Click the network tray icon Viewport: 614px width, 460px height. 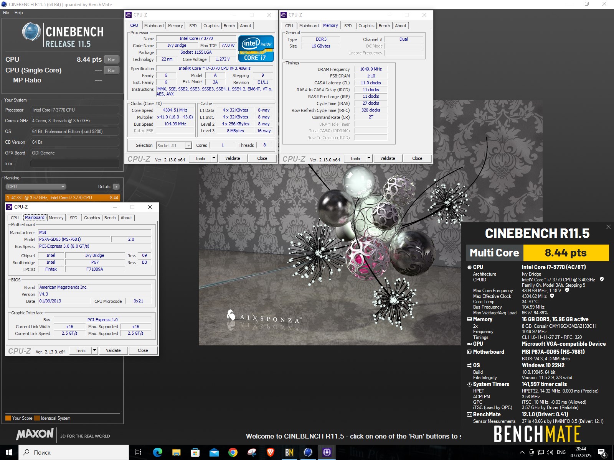pyautogui.click(x=540, y=452)
